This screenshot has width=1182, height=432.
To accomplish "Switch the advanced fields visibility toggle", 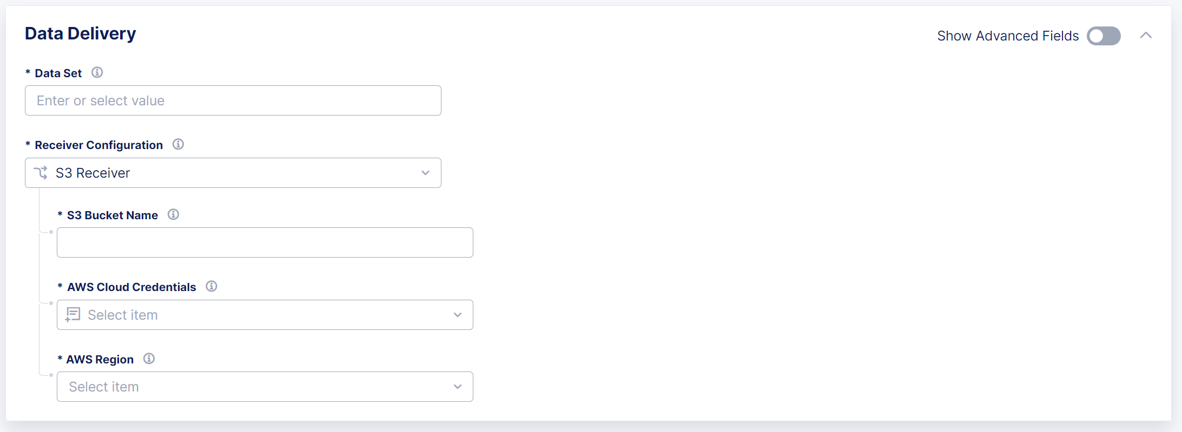I will coord(1103,36).
